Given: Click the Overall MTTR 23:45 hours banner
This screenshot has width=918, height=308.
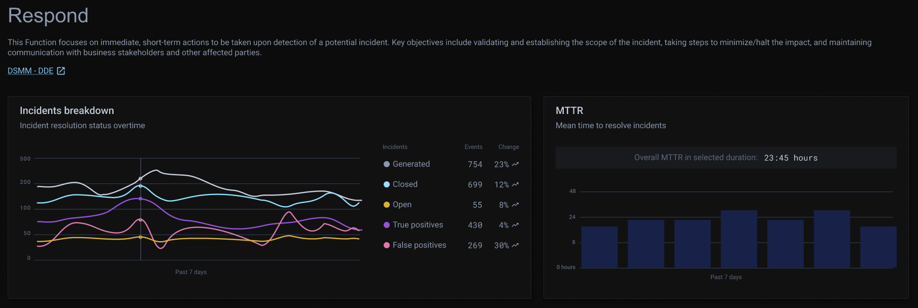Looking at the screenshot, I should click(726, 158).
